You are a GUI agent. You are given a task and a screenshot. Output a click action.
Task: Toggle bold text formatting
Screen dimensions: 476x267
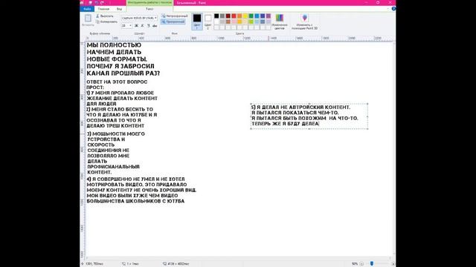click(x=136, y=26)
